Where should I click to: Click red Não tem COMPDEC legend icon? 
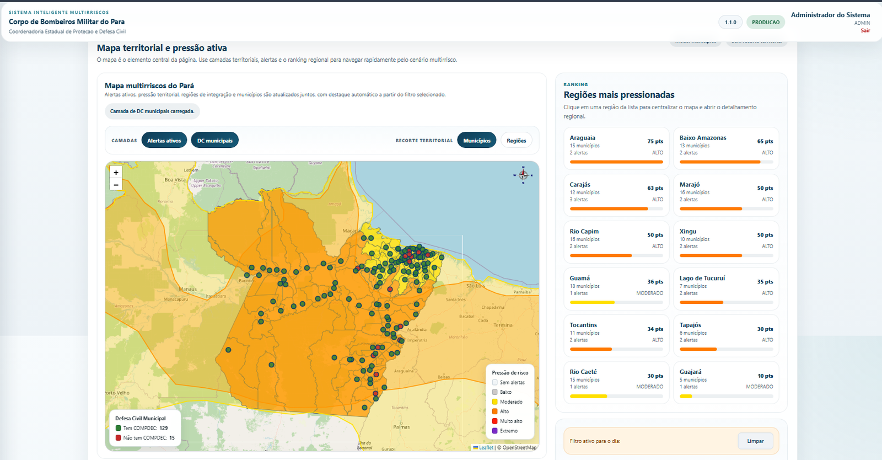coord(118,438)
